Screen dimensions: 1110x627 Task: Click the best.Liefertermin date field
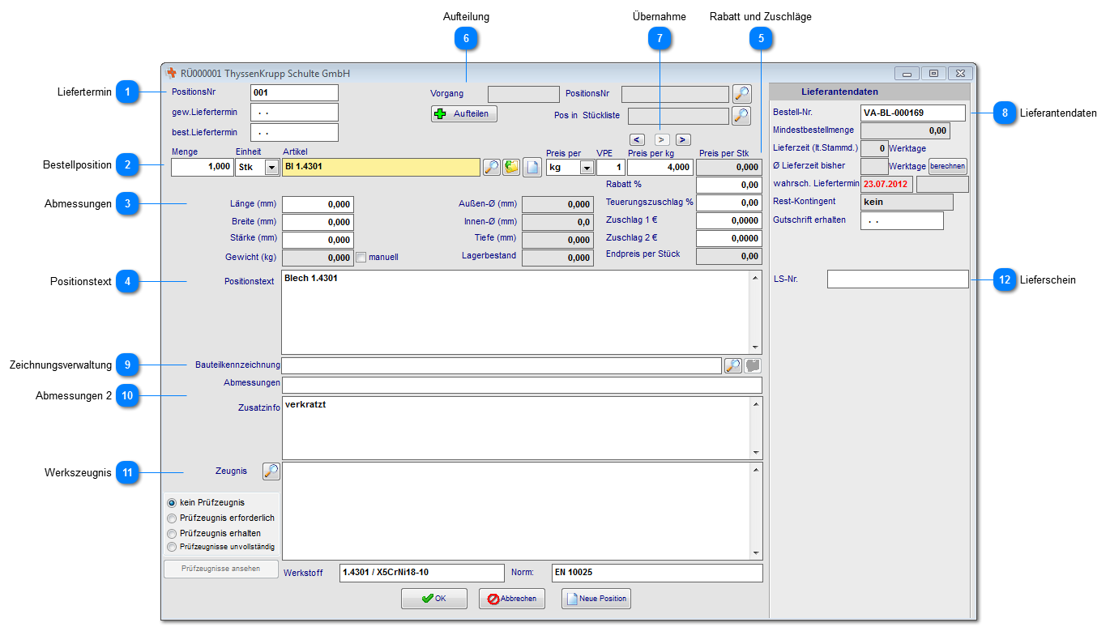pyautogui.click(x=294, y=132)
